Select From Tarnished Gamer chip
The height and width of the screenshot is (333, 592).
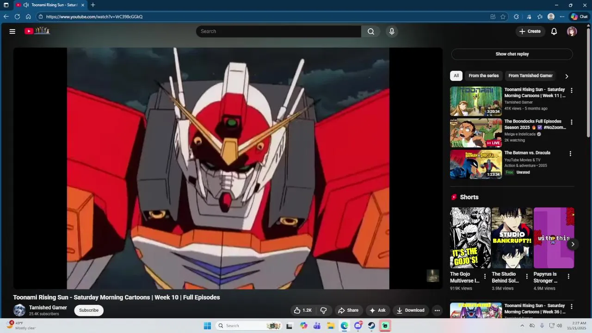530,76
